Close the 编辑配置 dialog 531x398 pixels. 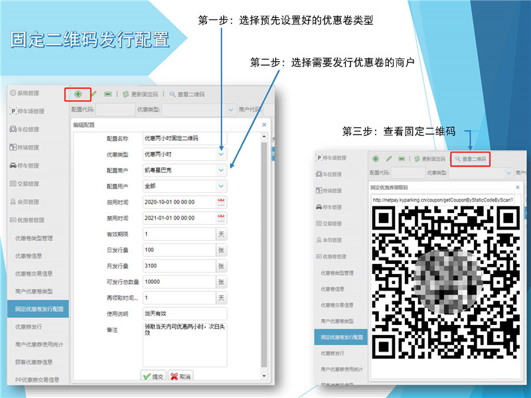click(x=264, y=125)
